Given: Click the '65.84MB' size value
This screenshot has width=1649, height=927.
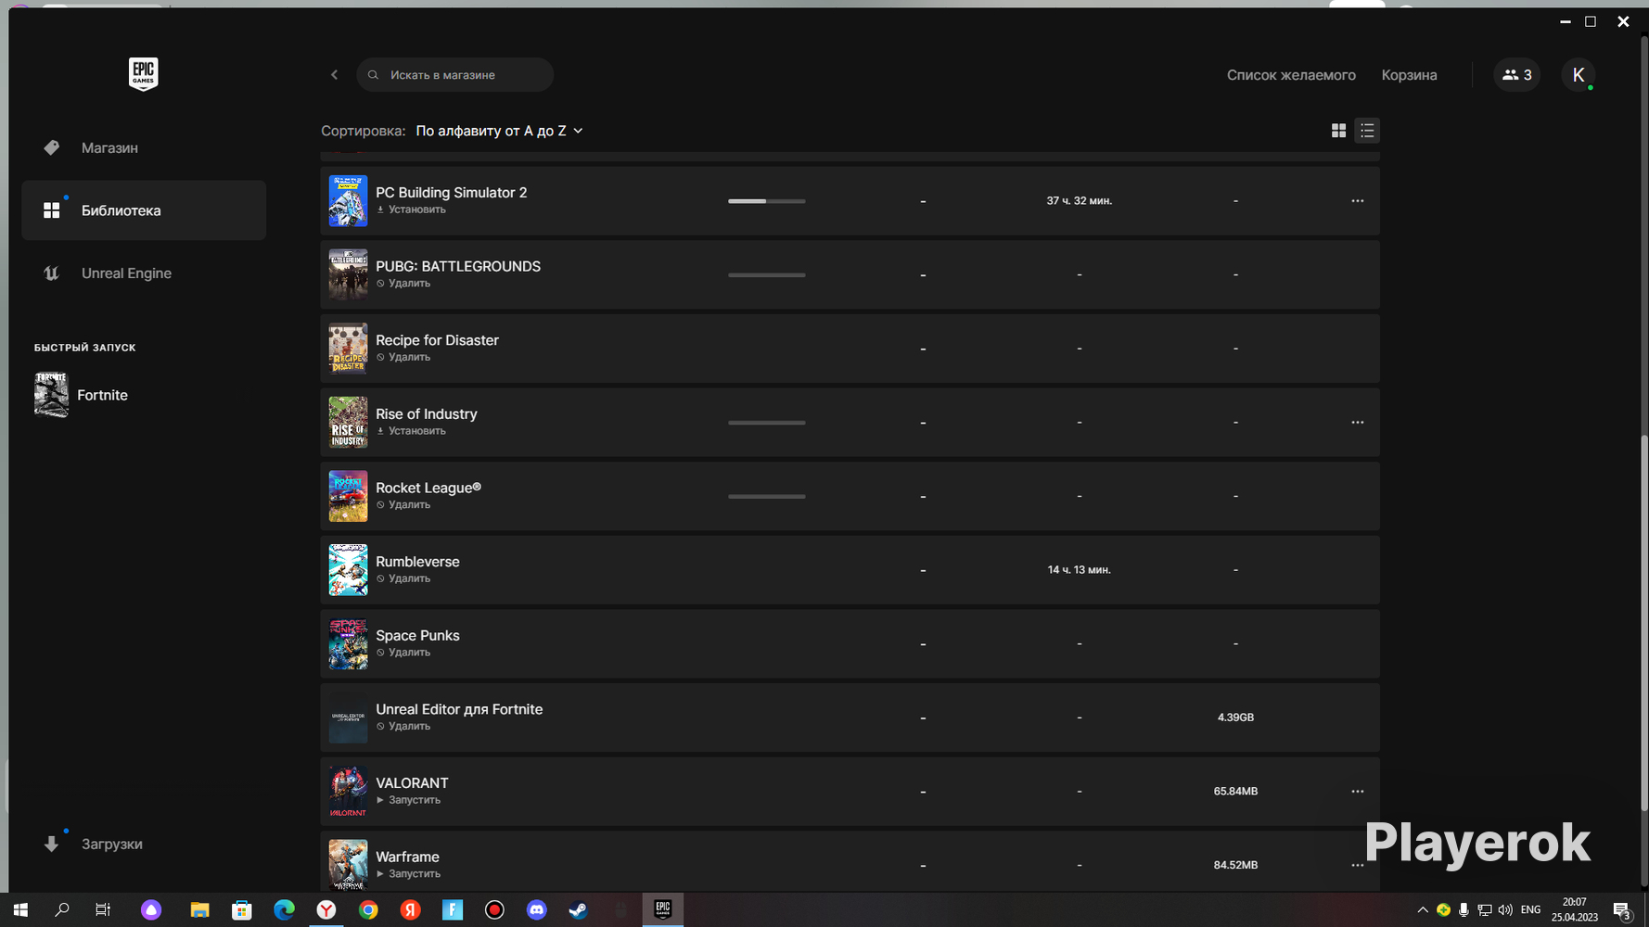Looking at the screenshot, I should [1235, 792].
